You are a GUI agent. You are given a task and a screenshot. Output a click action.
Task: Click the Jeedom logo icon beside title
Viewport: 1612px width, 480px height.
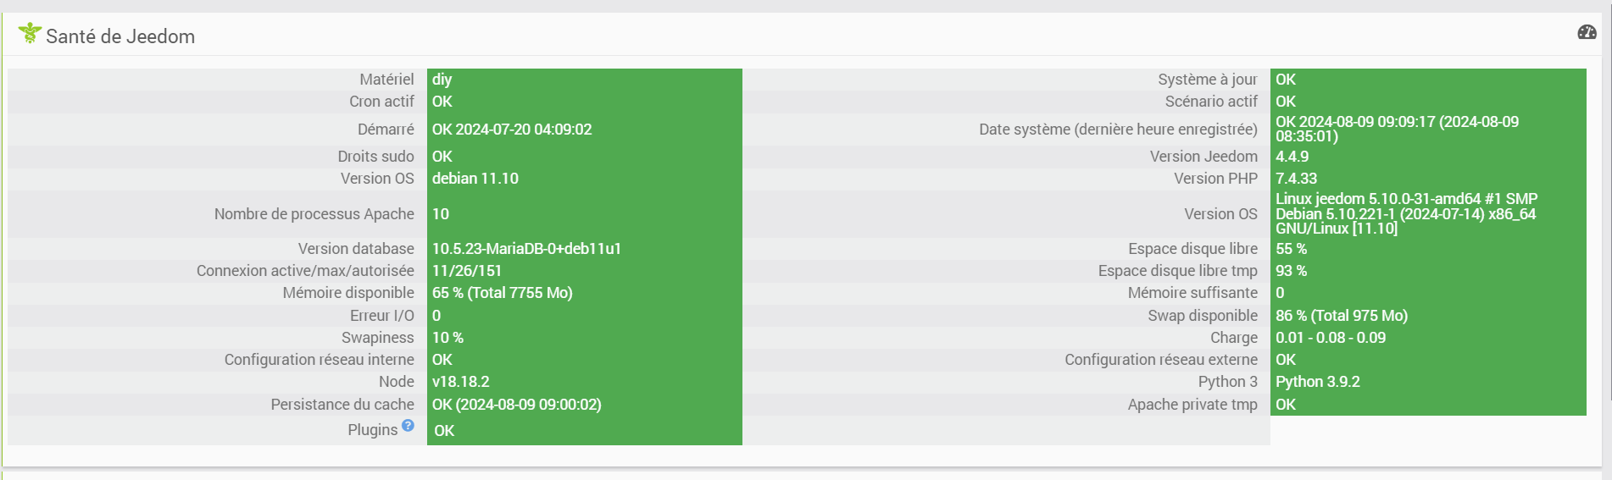click(30, 34)
